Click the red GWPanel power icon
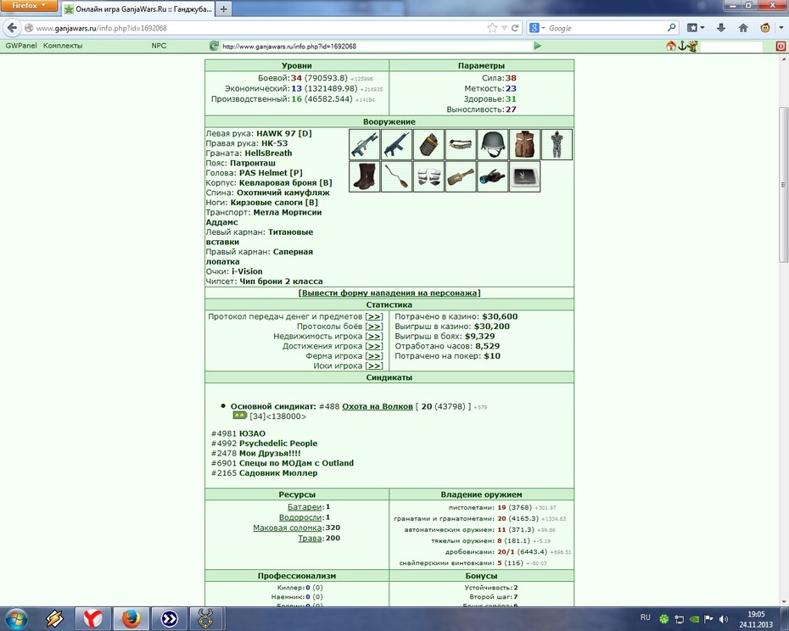The height and width of the screenshot is (631, 789). 781,46
